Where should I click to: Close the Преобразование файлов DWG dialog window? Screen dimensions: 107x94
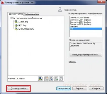[x=102, y=2]
